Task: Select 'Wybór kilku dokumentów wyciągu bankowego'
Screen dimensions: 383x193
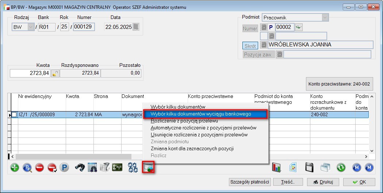Action: pos(206,114)
